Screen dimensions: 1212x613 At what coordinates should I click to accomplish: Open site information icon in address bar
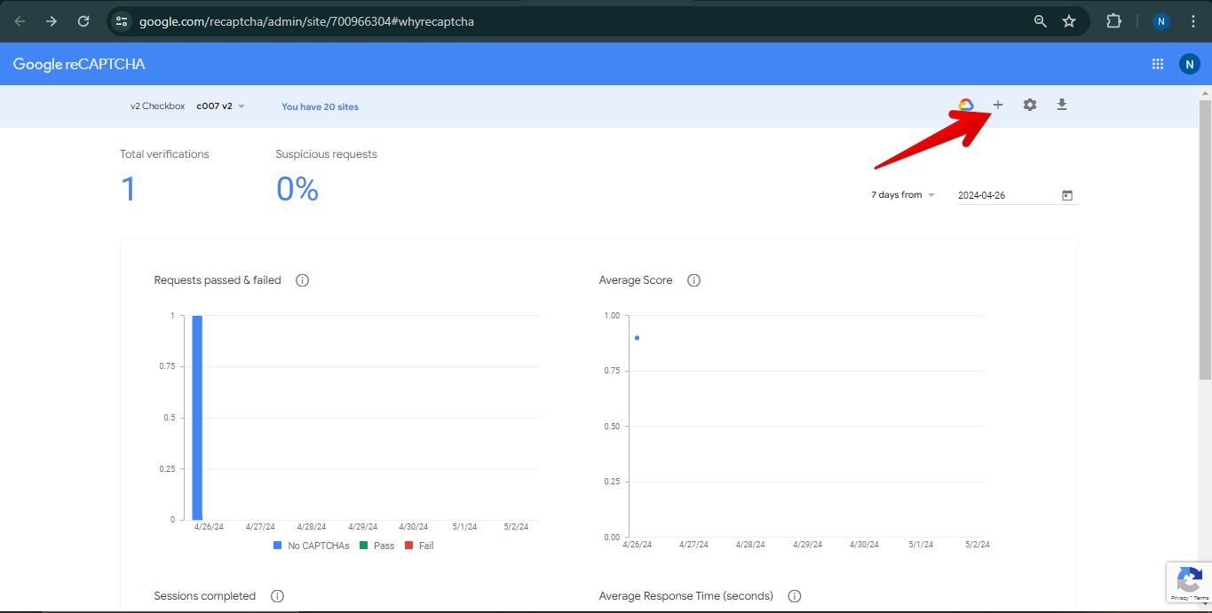[123, 21]
